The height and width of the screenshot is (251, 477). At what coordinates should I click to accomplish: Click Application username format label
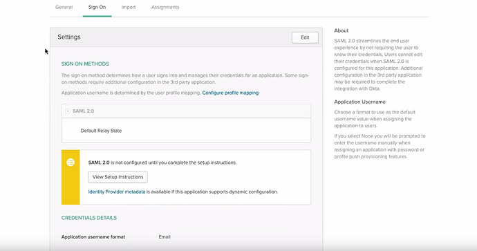(x=93, y=236)
